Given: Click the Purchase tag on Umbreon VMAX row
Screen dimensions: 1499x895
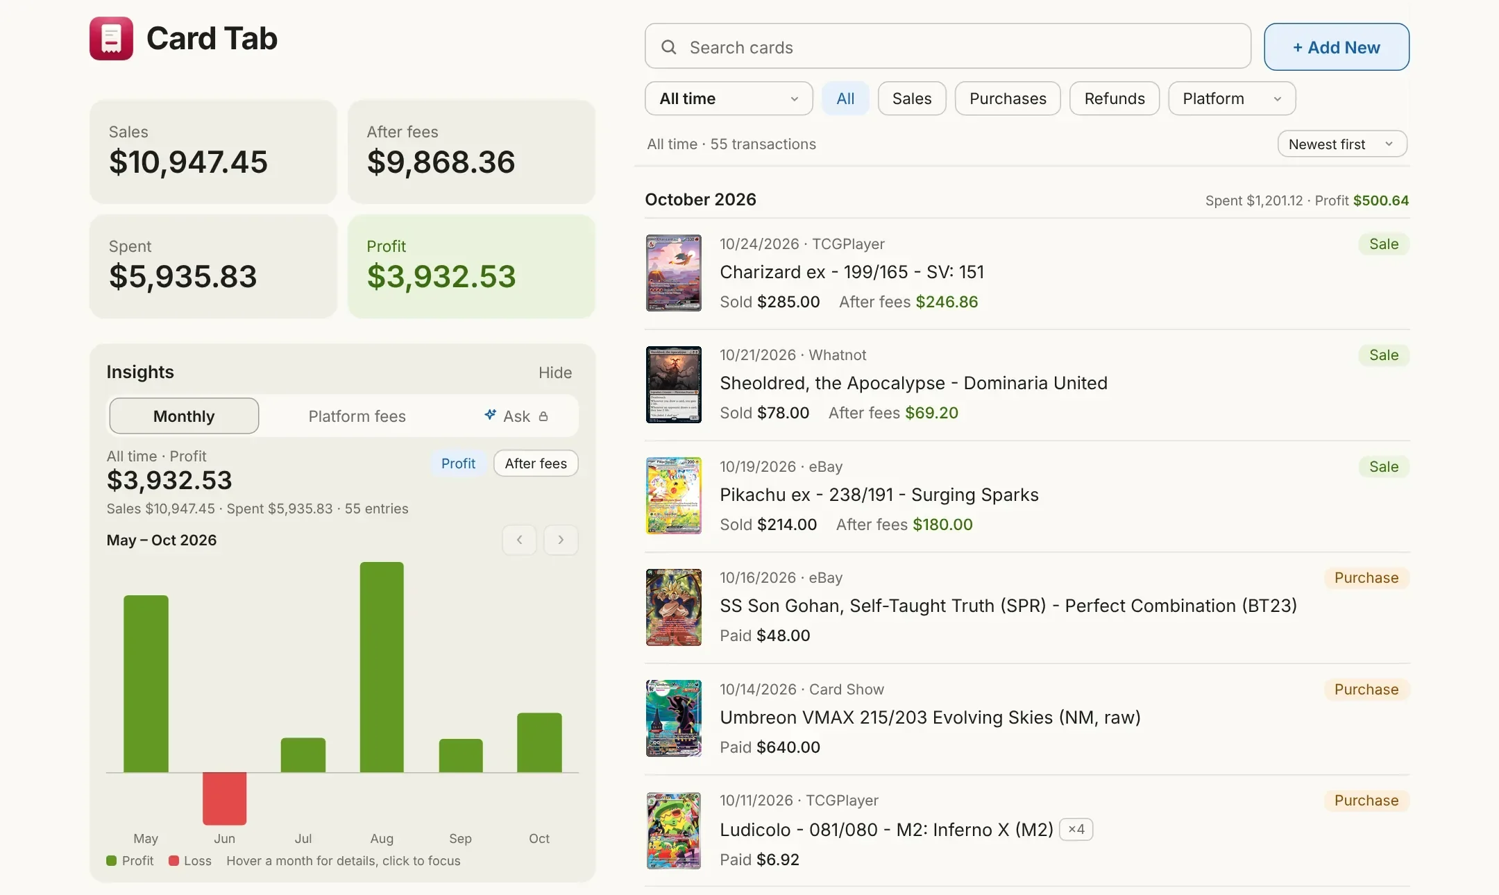Looking at the screenshot, I should (1366, 690).
